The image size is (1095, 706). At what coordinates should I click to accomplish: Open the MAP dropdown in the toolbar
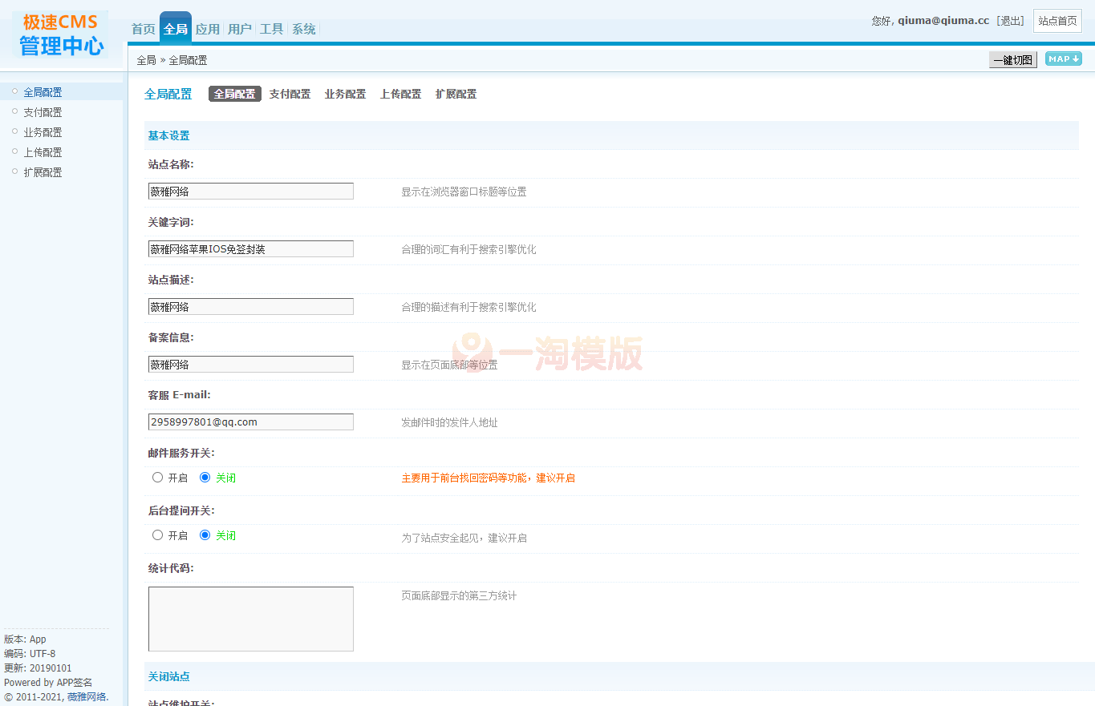(x=1063, y=58)
